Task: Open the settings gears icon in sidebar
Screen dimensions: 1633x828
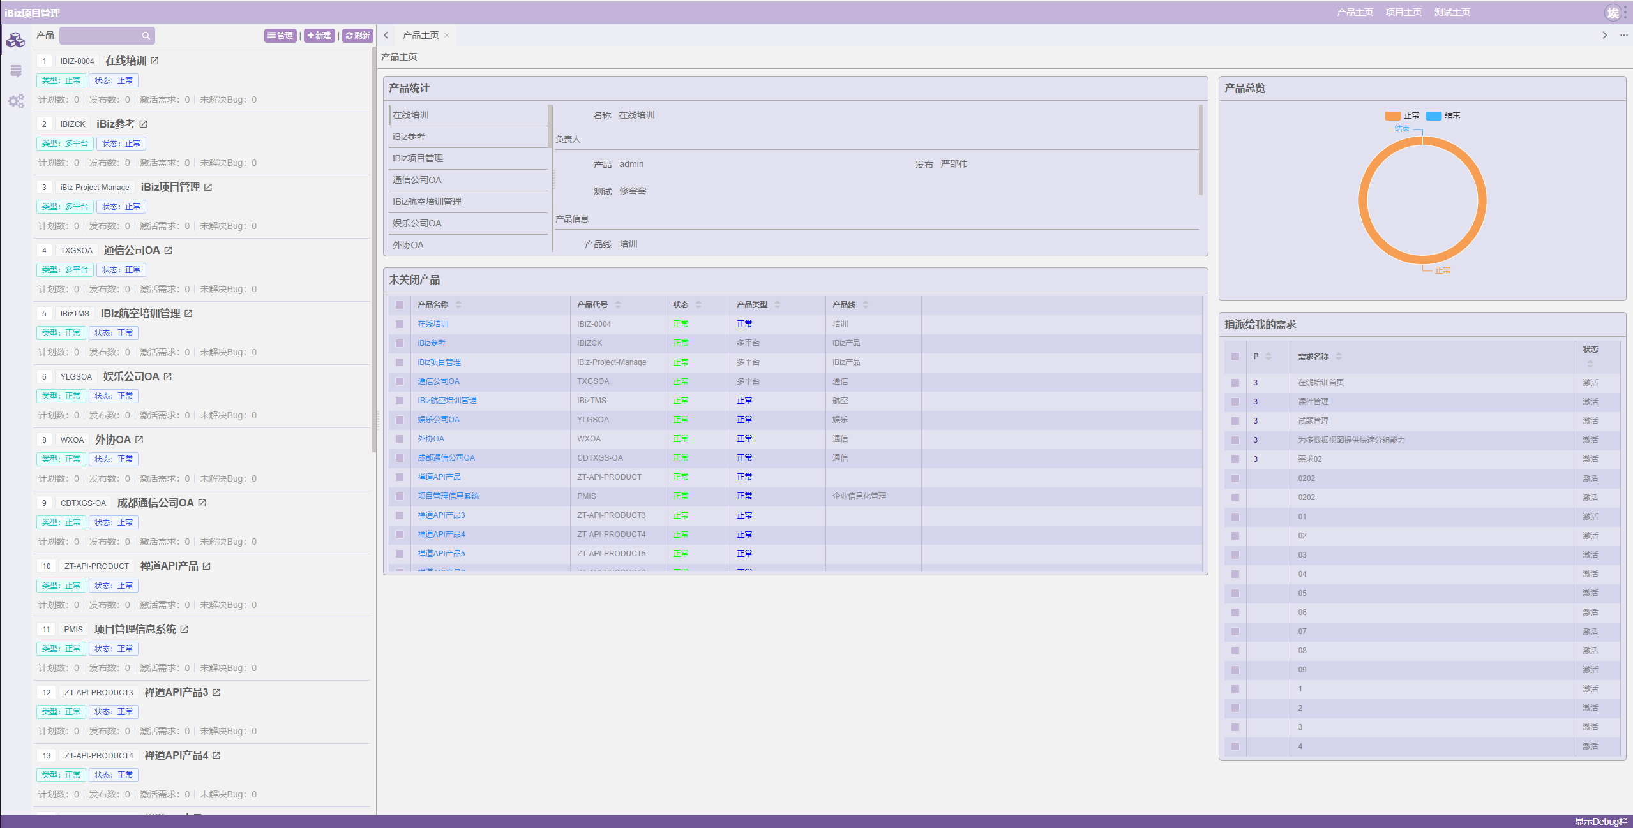Action: pyautogui.click(x=16, y=101)
